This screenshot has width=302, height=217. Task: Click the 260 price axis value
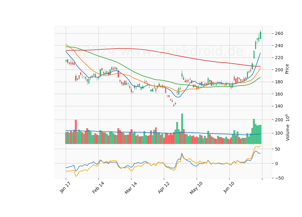tap(279, 34)
